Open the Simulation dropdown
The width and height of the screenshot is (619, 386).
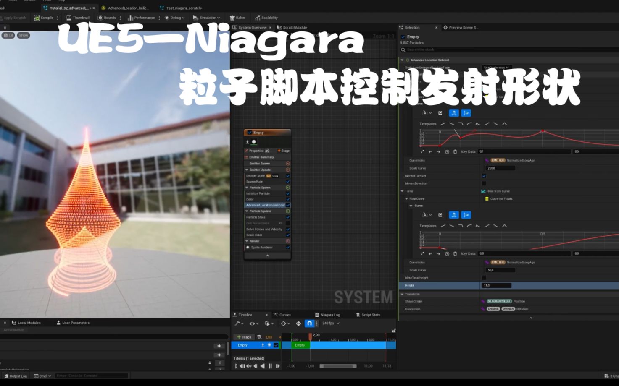pyautogui.click(x=207, y=18)
